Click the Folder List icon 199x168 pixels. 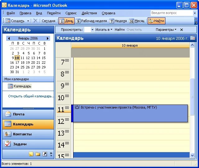coord(38,154)
